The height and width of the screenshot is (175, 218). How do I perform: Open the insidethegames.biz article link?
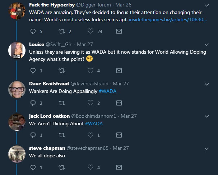168,20
